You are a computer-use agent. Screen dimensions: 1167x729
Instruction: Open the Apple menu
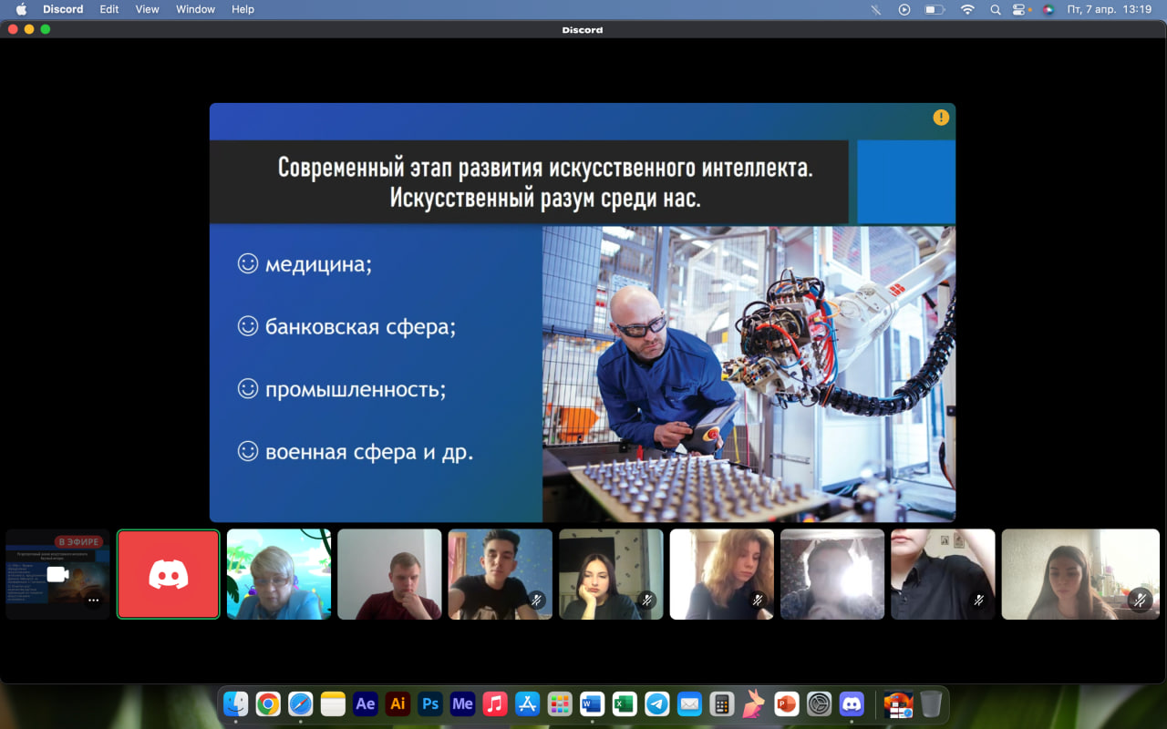coord(21,9)
